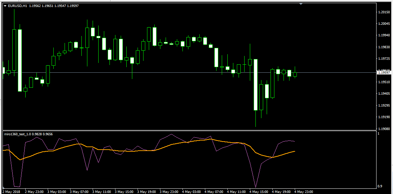The image size is (393, 194).
Task: Open the chart menu arrow beside EURUSD,H1
Action: [x=5, y=6]
